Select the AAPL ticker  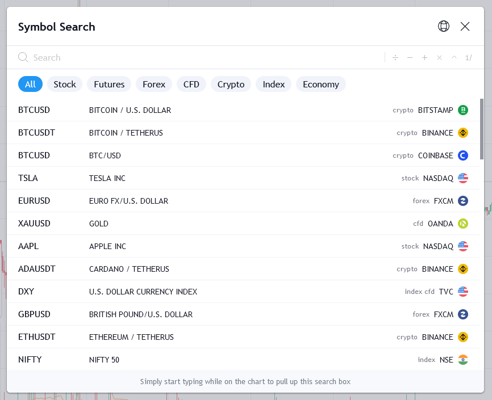pyautogui.click(x=28, y=246)
